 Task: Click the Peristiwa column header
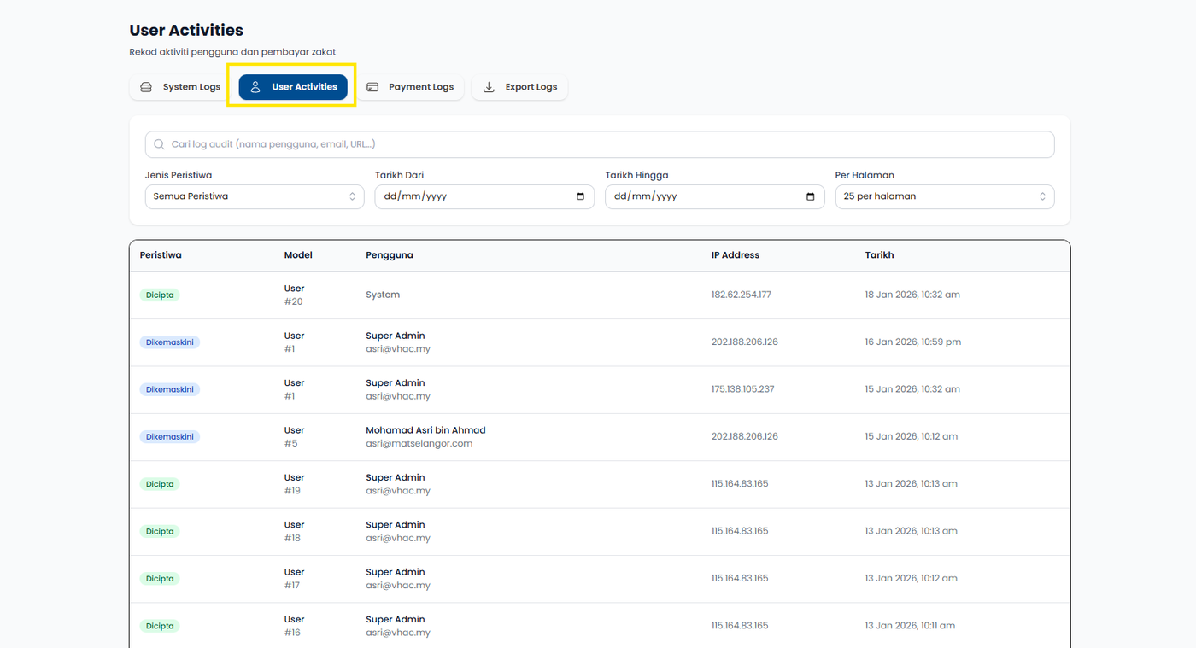(x=161, y=255)
